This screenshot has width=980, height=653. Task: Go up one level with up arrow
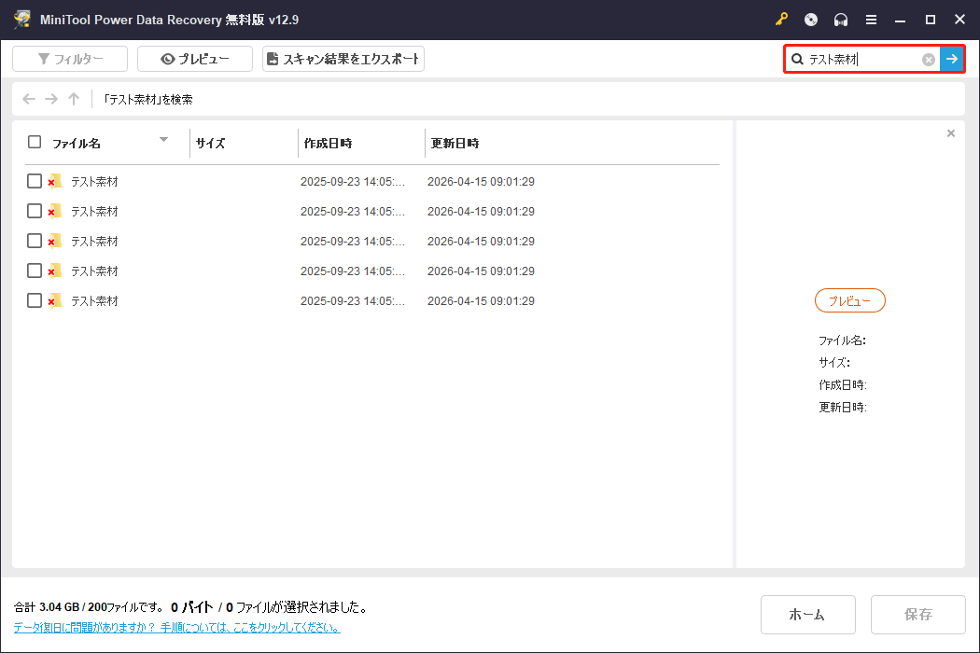point(74,99)
